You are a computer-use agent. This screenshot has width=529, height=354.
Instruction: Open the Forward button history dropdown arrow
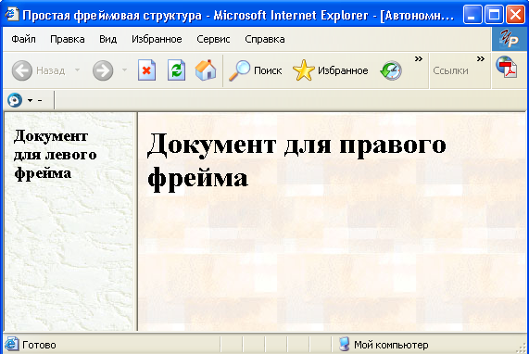tap(124, 70)
